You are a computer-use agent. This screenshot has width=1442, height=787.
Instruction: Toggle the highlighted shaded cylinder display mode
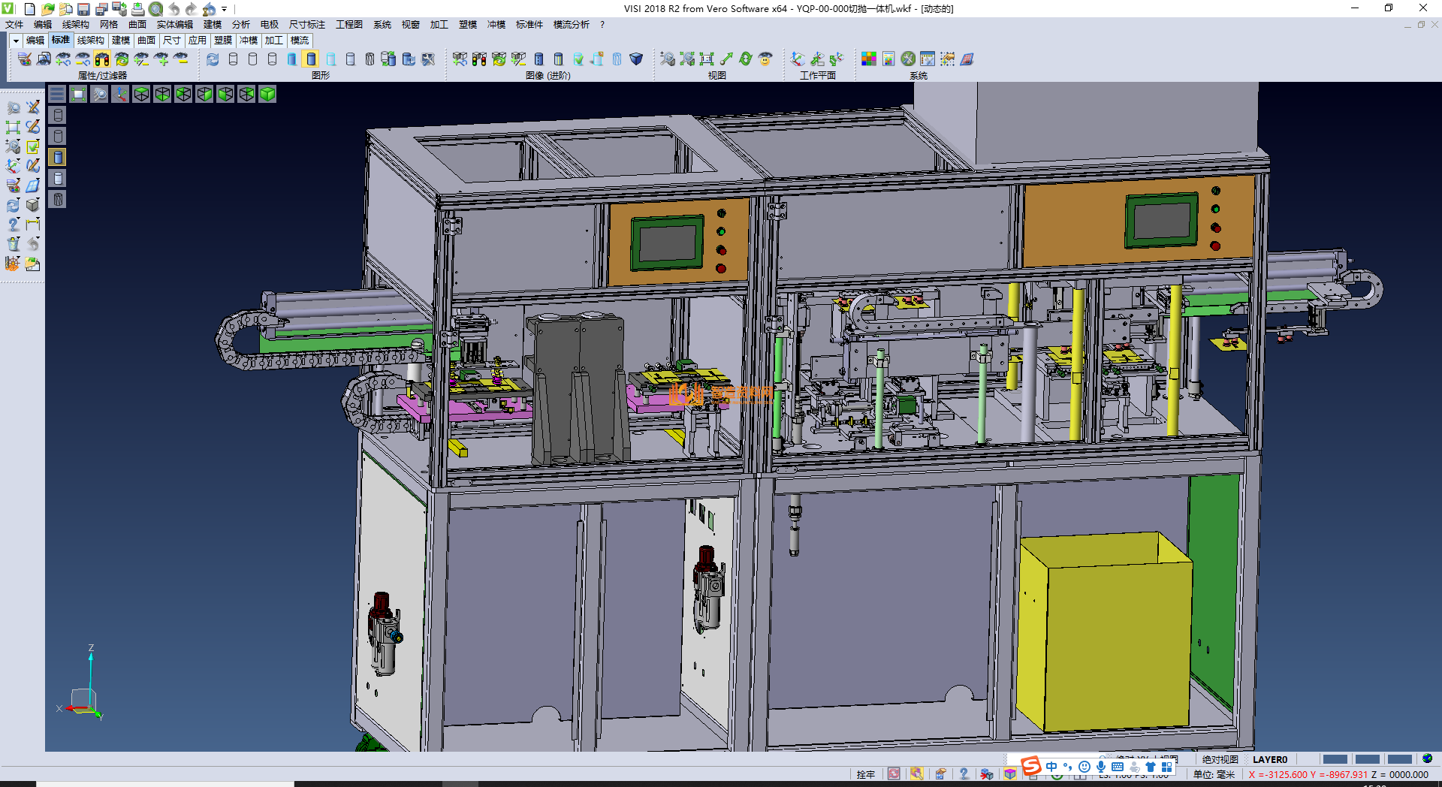pyautogui.click(x=311, y=59)
